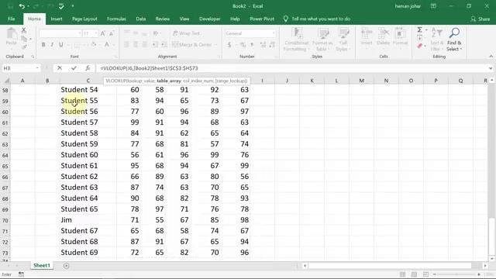The height and width of the screenshot is (279, 496).
Task: Switch to the Power Pivot tab
Action: pos(262,19)
